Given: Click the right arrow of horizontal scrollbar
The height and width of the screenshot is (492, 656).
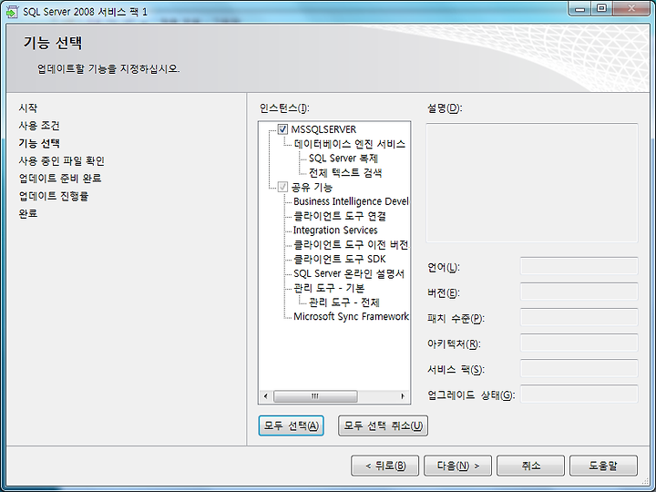Looking at the screenshot, I should pyautogui.click(x=403, y=396).
